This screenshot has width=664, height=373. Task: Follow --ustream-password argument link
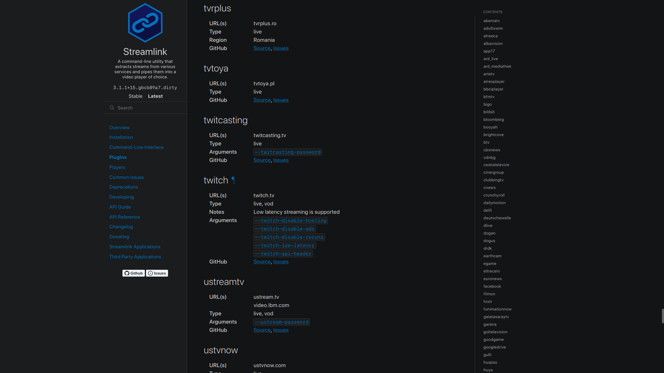tap(282, 322)
